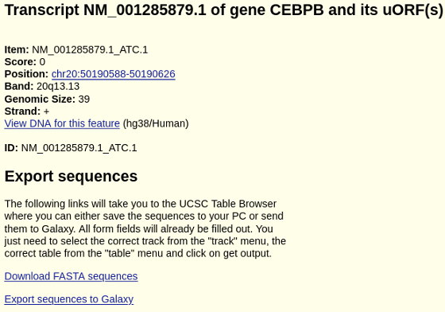Click the bold Band label
This screenshot has height=312, width=445.
point(19,87)
